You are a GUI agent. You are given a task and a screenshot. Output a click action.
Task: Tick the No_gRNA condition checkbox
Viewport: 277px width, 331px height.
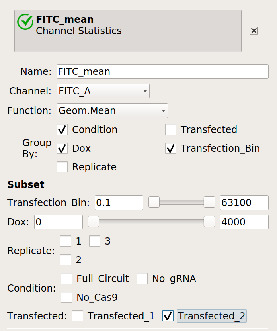coord(142,278)
